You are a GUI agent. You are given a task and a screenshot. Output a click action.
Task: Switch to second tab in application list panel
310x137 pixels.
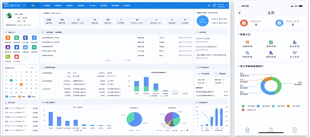[x=58, y=32]
